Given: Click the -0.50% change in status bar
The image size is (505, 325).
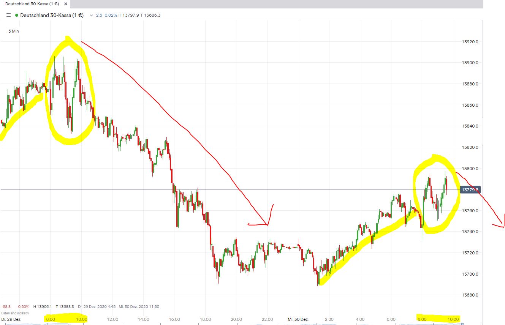Looking at the screenshot, I should pyautogui.click(x=22, y=306).
